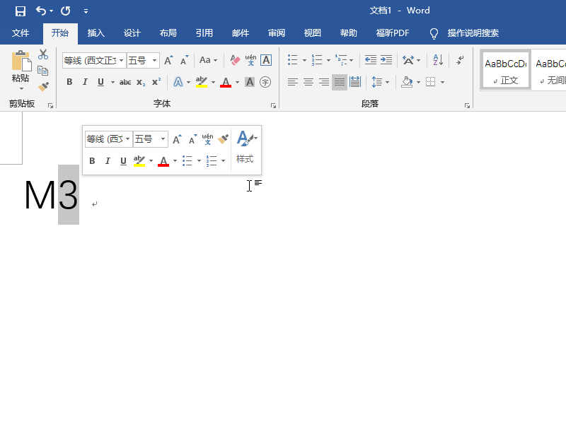
Task: Toggle justify alignment
Action: click(x=340, y=82)
